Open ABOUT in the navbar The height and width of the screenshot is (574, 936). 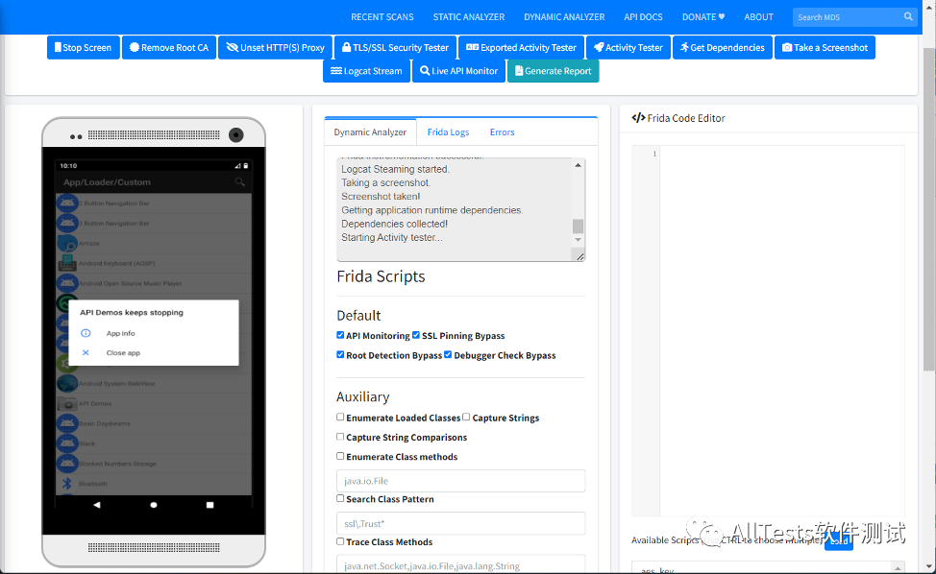(759, 17)
